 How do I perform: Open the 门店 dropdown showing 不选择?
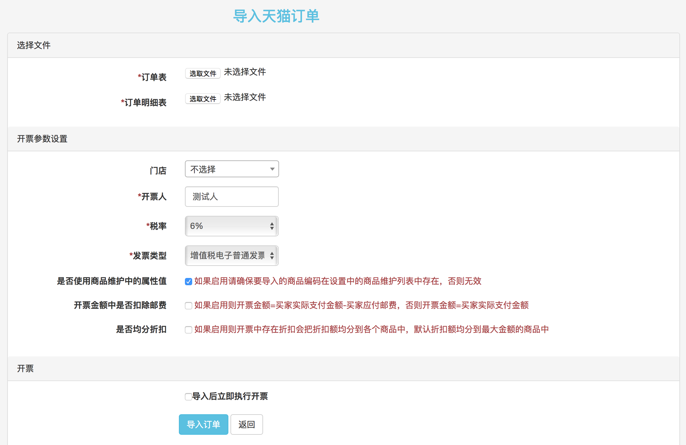[x=232, y=169]
